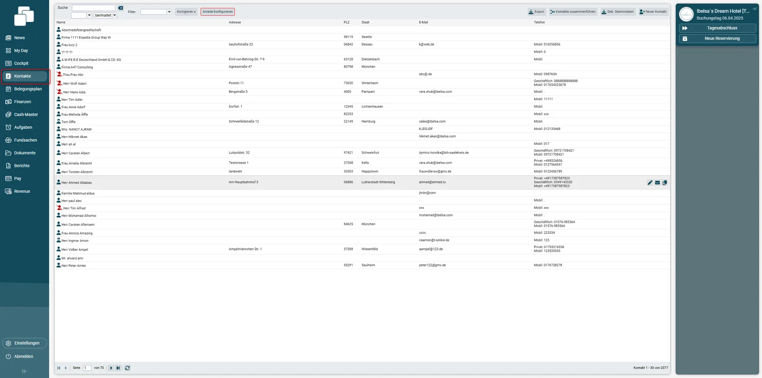Image resolution: width=762 pixels, height=378 pixels.
Task: Click Neue Reservierung
Action: coord(717,39)
